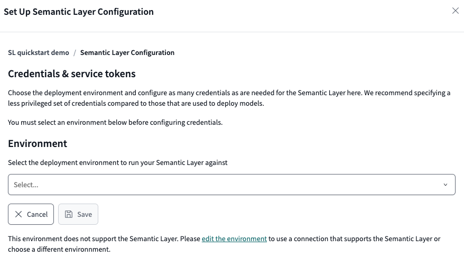Go to 'SL quickstart demo' breadcrumb
The image size is (464, 257).
(39, 53)
